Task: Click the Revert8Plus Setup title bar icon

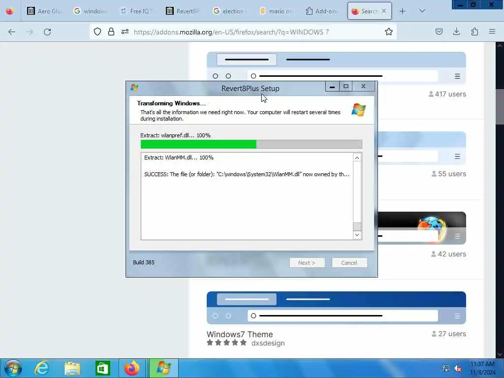Action: click(134, 88)
